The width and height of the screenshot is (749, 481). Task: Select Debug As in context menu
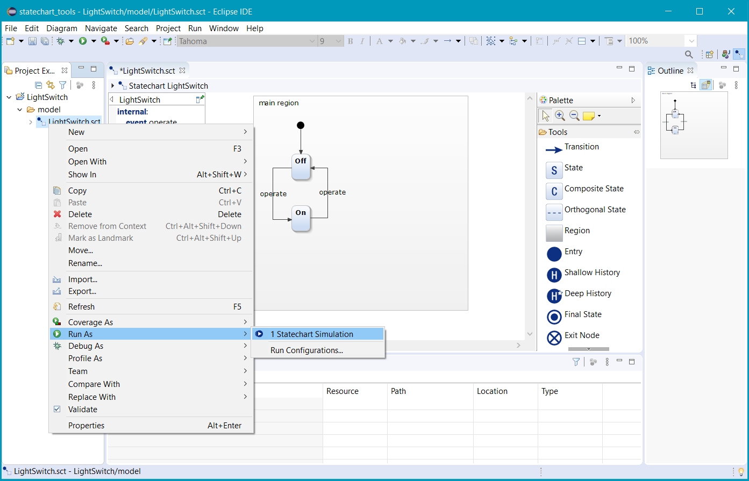[x=151, y=347]
